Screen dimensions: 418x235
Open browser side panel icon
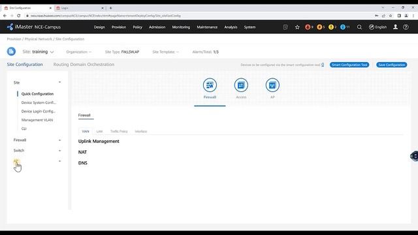399,16
